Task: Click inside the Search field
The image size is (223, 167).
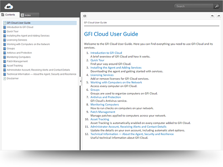Action: coord(194,6)
